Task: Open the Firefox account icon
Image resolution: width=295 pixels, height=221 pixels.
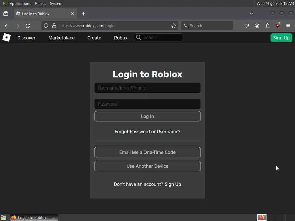Action: click(x=257, y=26)
